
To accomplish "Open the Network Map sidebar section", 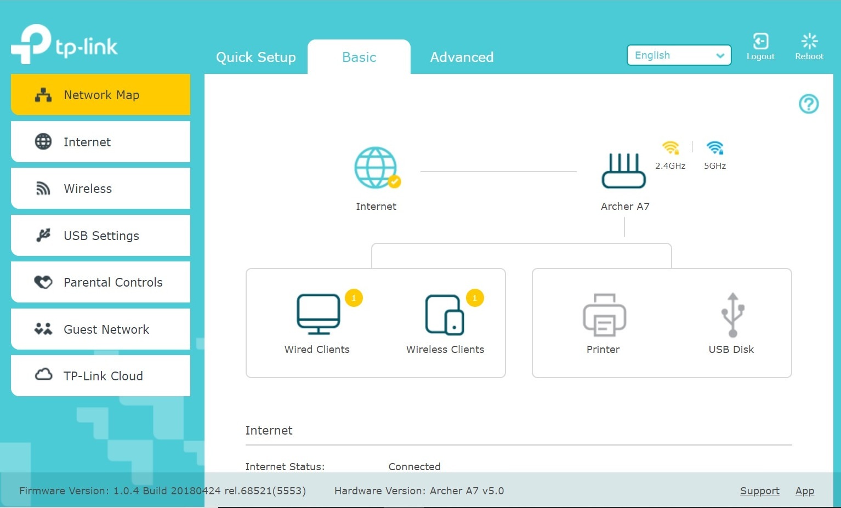I will click(100, 94).
